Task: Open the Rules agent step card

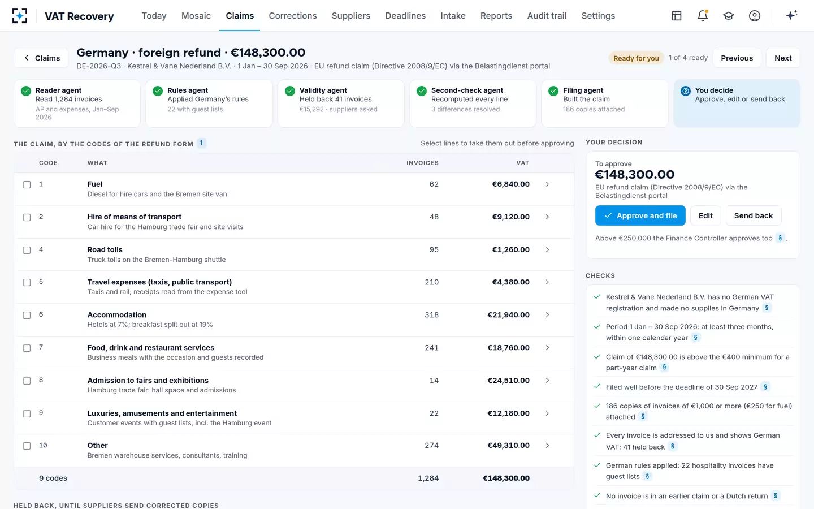Action: coord(209,103)
